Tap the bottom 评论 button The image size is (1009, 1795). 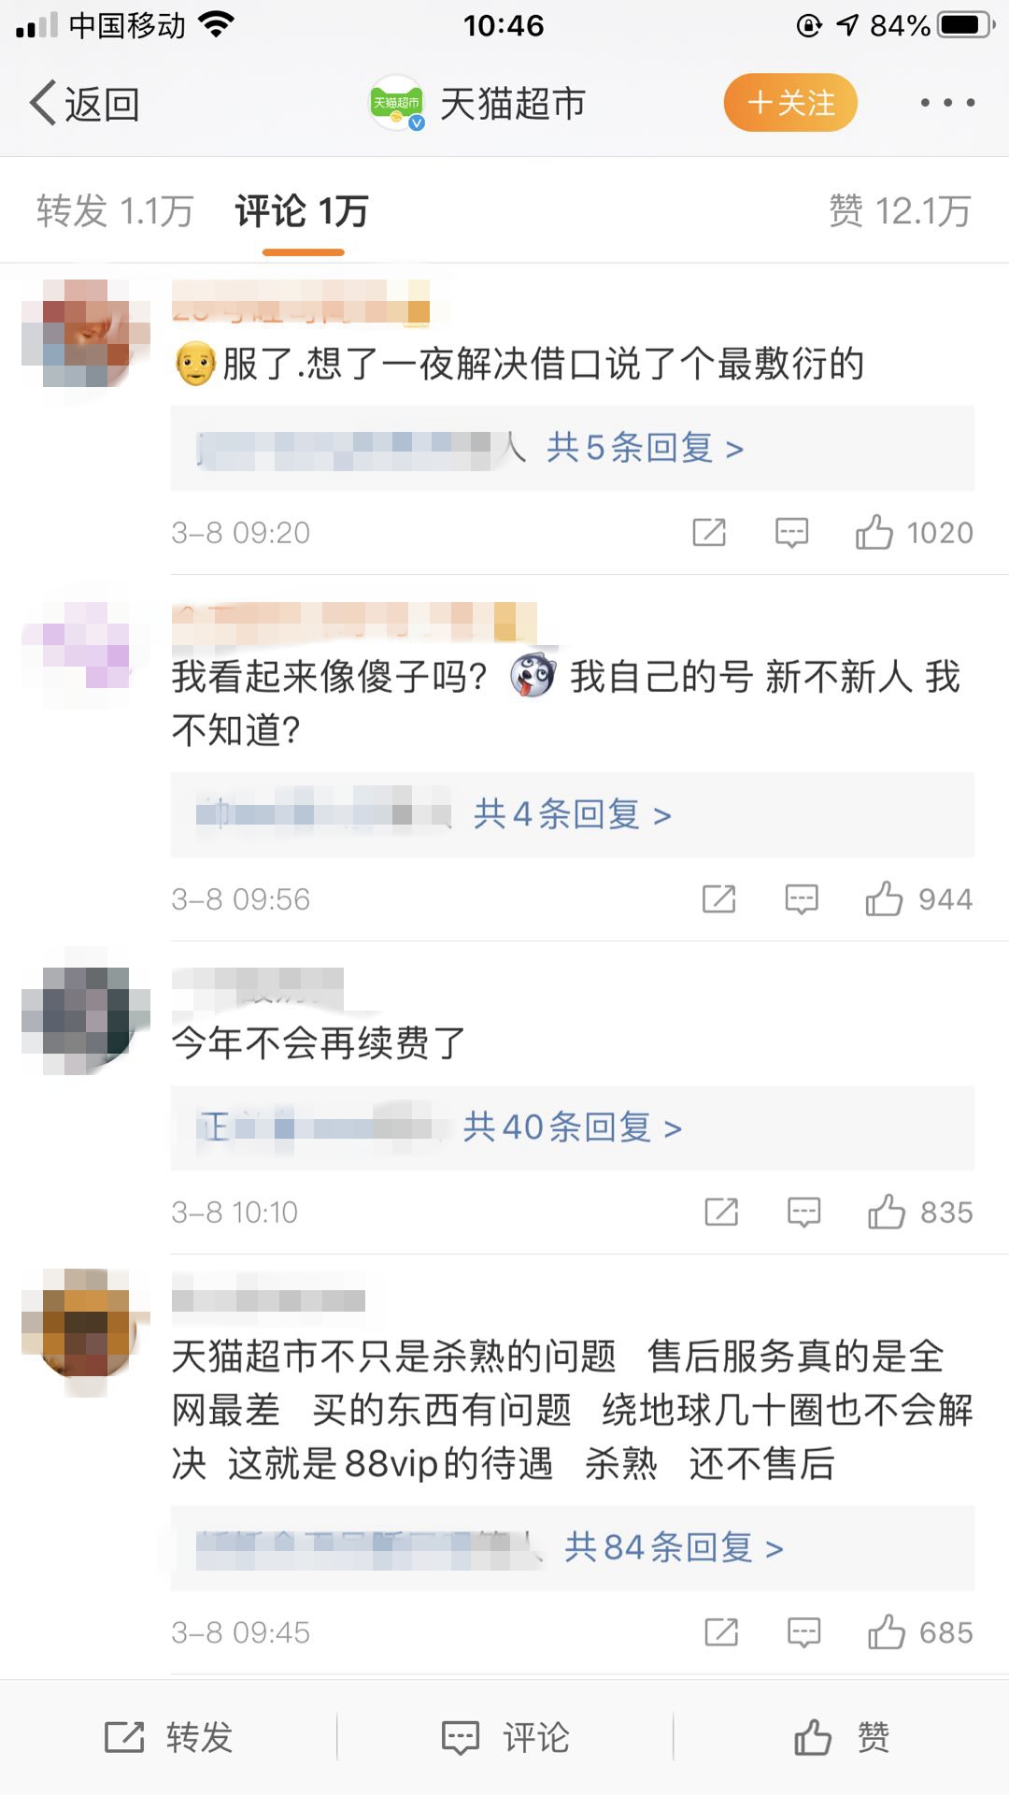click(504, 1737)
